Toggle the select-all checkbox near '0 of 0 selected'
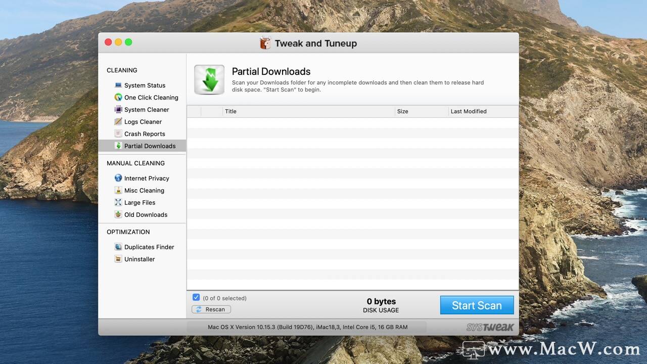 click(x=196, y=297)
